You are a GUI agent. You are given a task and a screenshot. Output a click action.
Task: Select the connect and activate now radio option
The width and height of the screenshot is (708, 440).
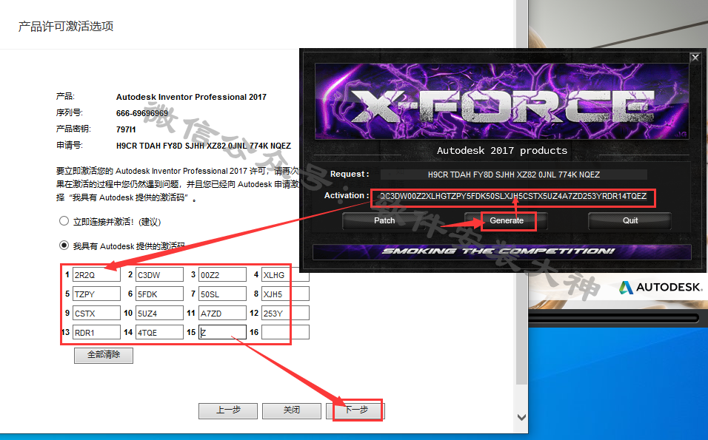(x=64, y=221)
